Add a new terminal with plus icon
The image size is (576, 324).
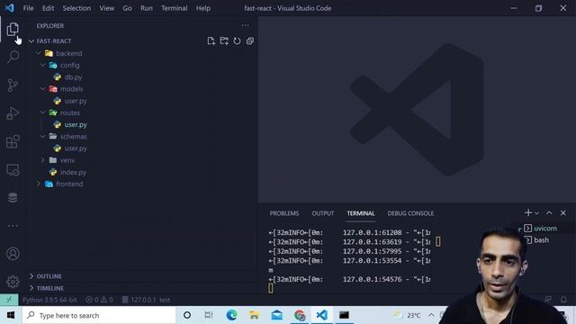click(528, 212)
